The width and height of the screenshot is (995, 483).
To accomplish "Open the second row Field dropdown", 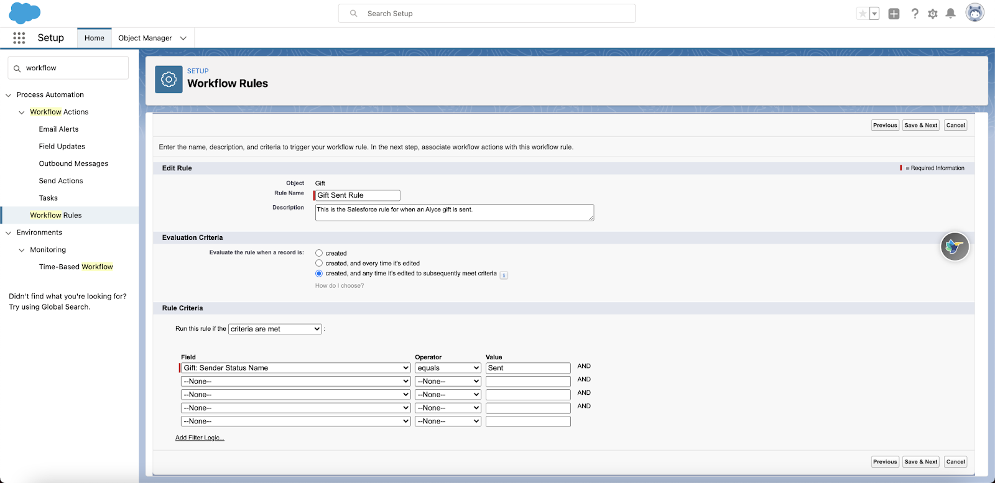I will (295, 381).
